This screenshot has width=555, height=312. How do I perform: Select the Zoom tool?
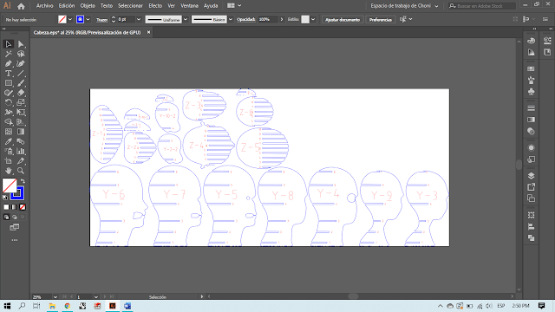coord(21,171)
